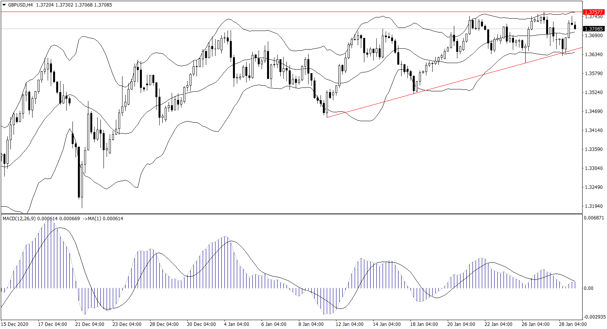
Task: Click 4 Jan 04:00 on the time axis
Action: coord(236,324)
